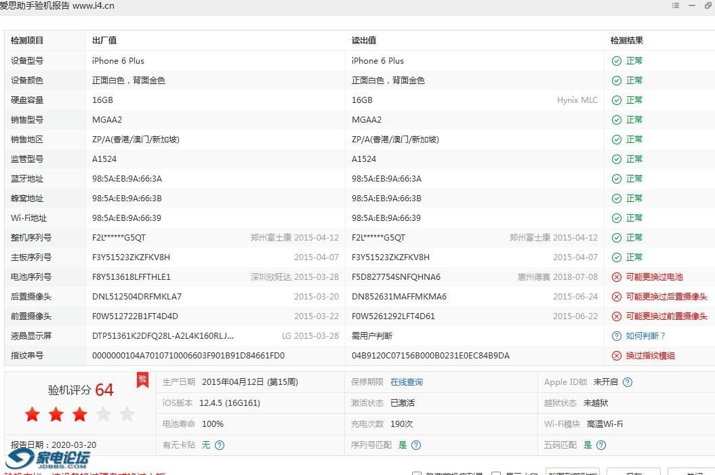Click the 检测结果 column header

pyautogui.click(x=626, y=41)
